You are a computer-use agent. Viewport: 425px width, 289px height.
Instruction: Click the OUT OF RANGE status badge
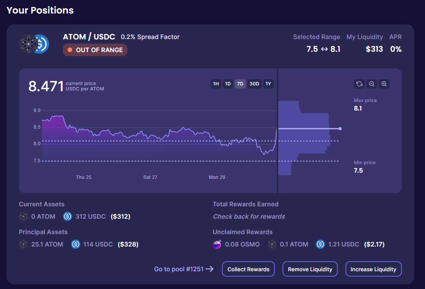[95, 50]
